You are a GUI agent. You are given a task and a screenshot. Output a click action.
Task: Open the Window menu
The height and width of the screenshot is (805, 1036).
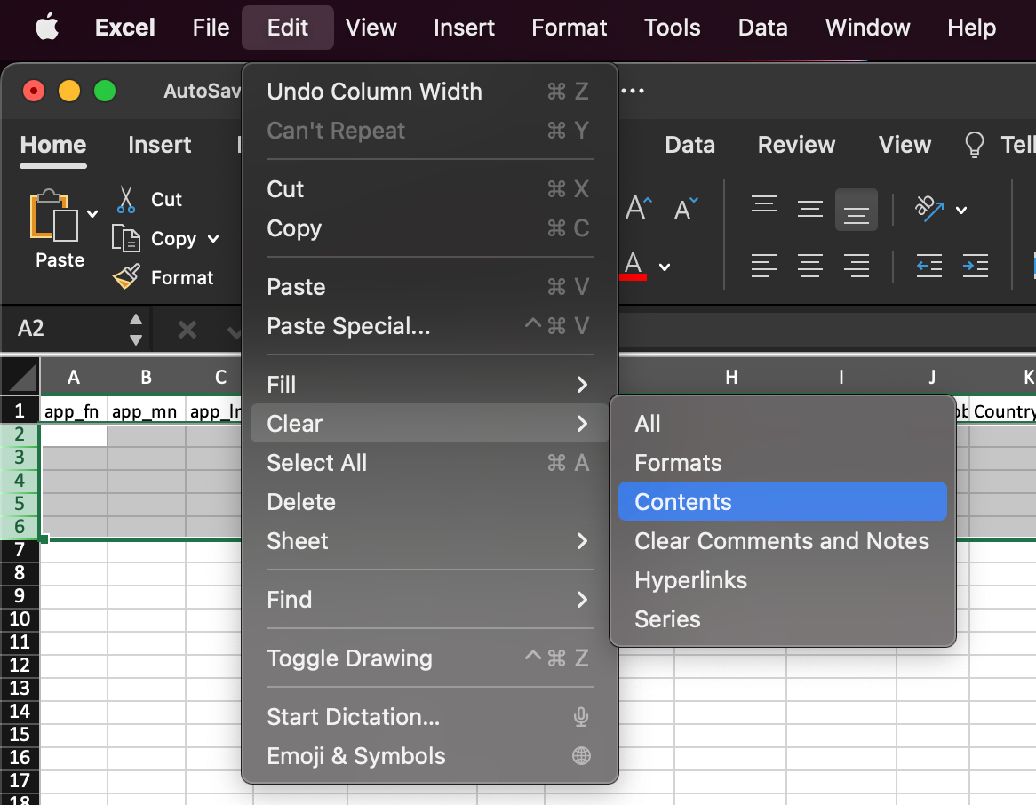[867, 28]
